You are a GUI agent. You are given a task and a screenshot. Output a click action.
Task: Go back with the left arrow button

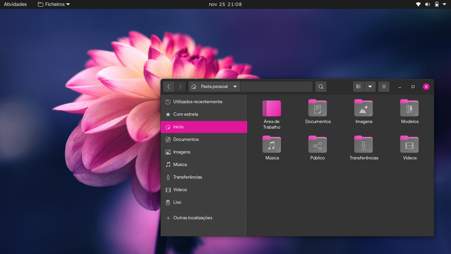[x=169, y=87]
